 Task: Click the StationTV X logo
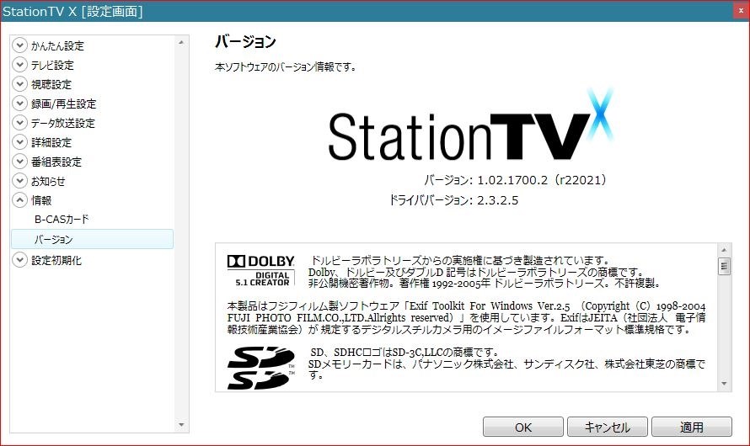471,125
